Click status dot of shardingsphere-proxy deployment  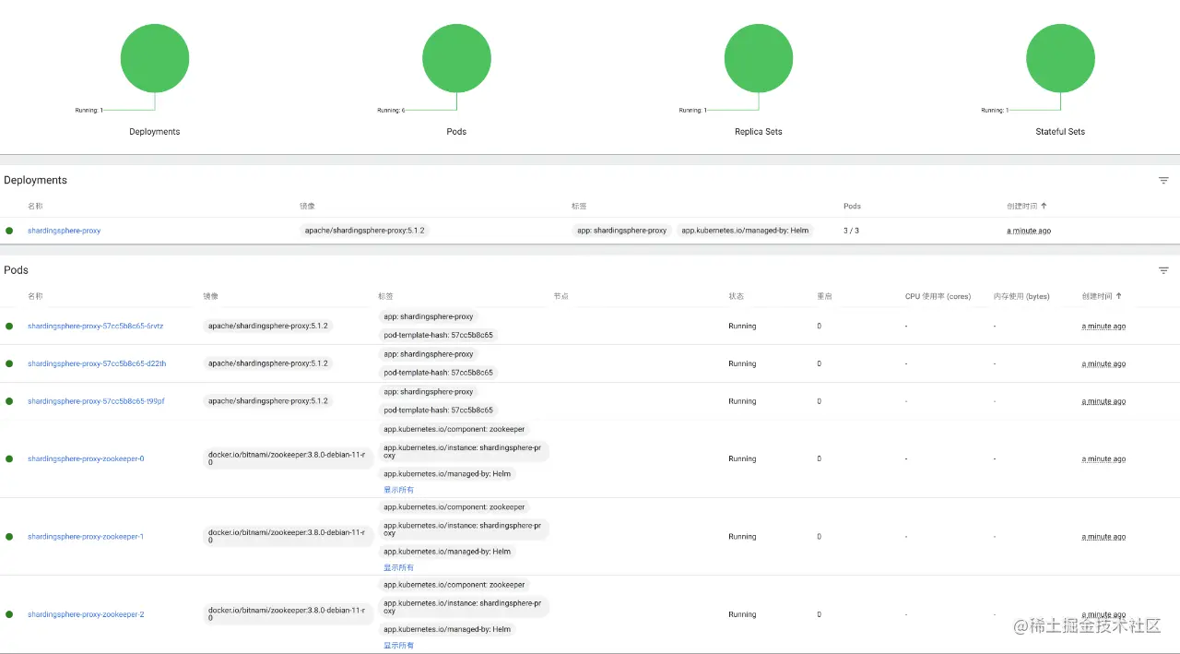[x=9, y=231]
